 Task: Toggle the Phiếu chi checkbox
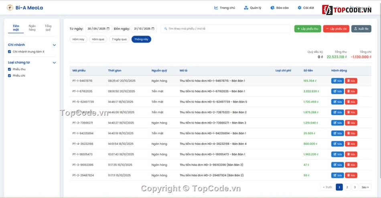10,76
